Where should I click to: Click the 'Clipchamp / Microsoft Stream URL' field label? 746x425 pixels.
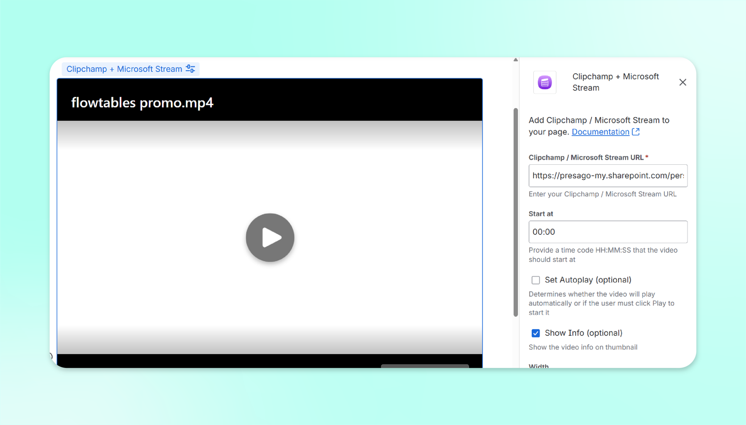tap(586, 158)
